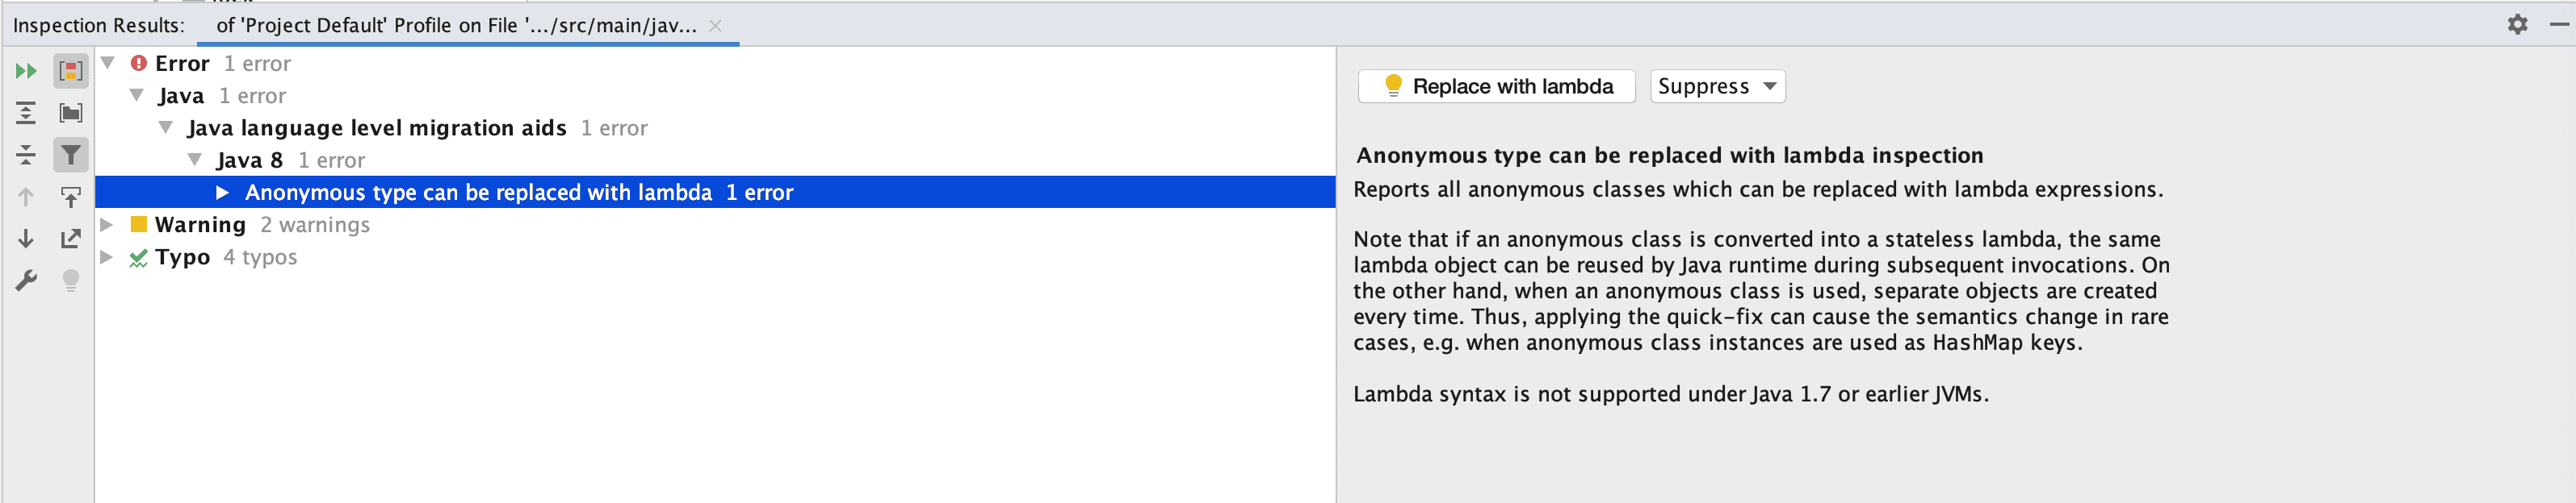The image size is (2576, 503).
Task: Click the autoscroll to source icon
Action: [x=70, y=197]
